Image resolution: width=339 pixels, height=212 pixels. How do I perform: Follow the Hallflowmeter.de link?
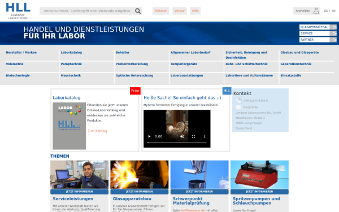[x=193, y=210]
